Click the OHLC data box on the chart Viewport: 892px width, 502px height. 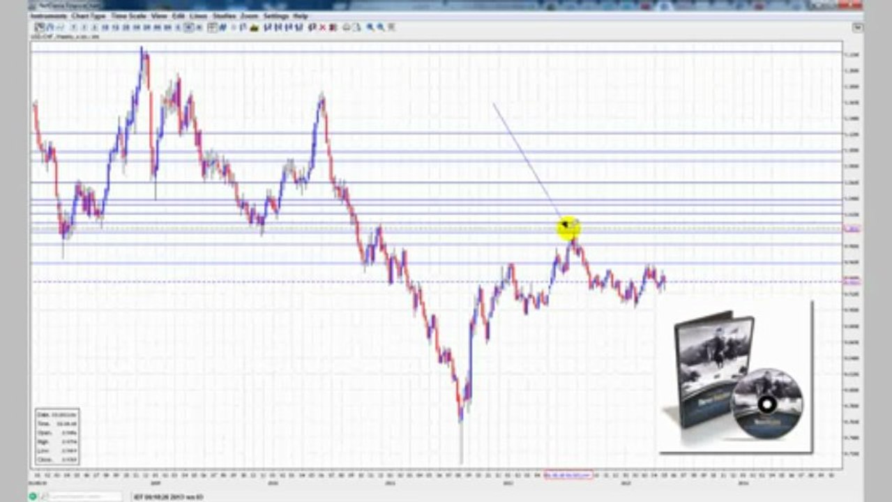57,437
